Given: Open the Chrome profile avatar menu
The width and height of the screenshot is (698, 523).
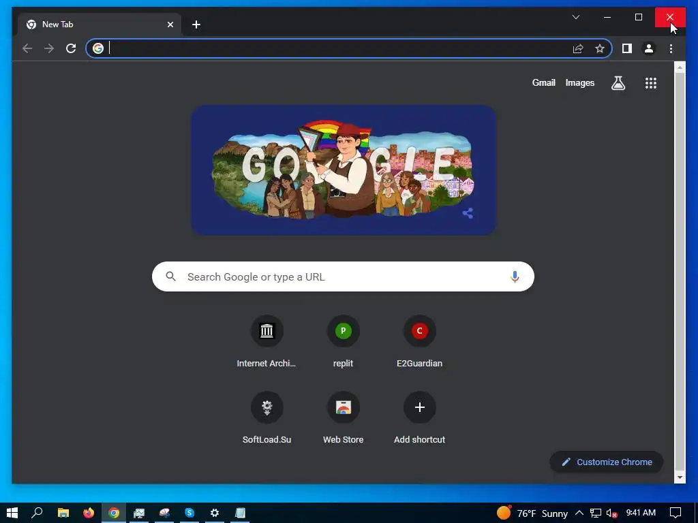Looking at the screenshot, I should click(x=649, y=48).
